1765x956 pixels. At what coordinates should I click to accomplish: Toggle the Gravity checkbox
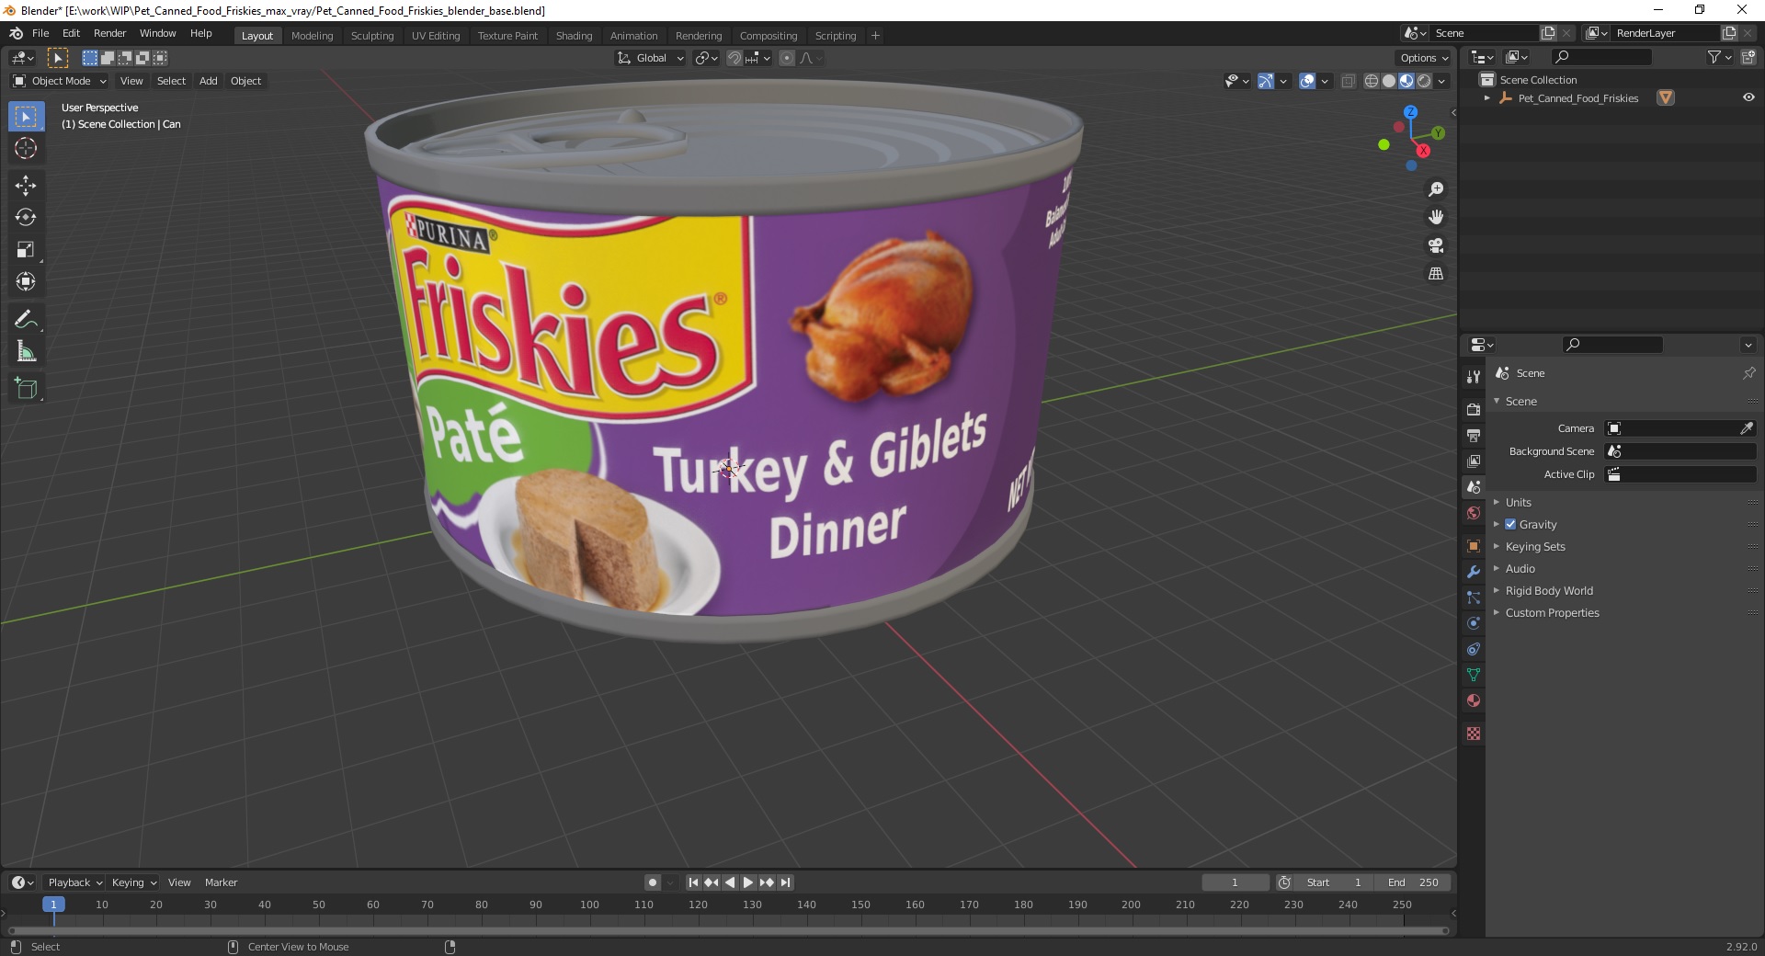pos(1510,524)
